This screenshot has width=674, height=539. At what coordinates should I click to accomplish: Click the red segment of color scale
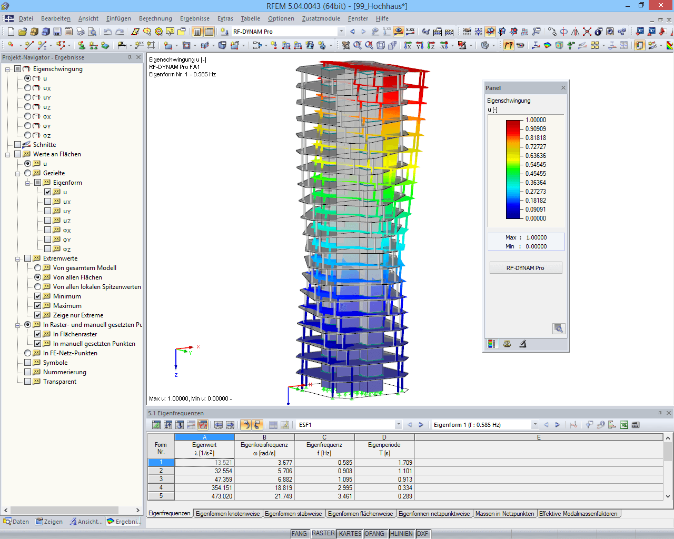[x=513, y=129]
